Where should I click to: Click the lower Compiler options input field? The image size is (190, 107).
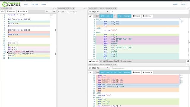point(149,68)
